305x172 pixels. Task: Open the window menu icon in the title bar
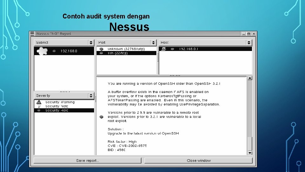coord(32,34)
